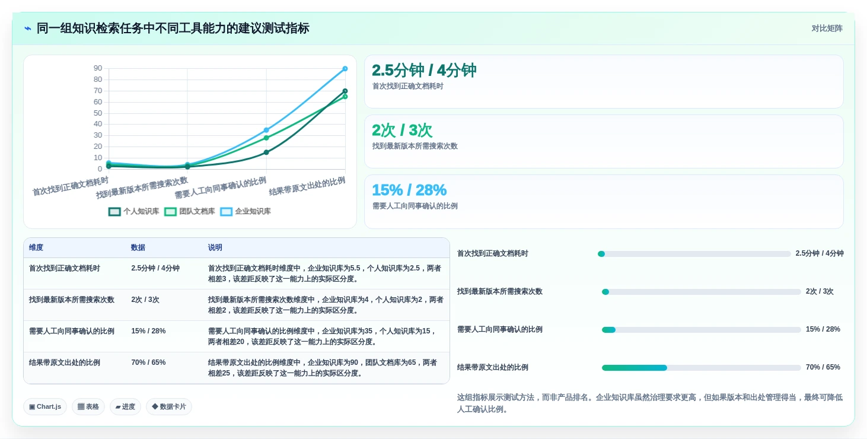867x439 pixels.
Task: Click the 数据卡片 tag chip
Action: click(x=169, y=406)
